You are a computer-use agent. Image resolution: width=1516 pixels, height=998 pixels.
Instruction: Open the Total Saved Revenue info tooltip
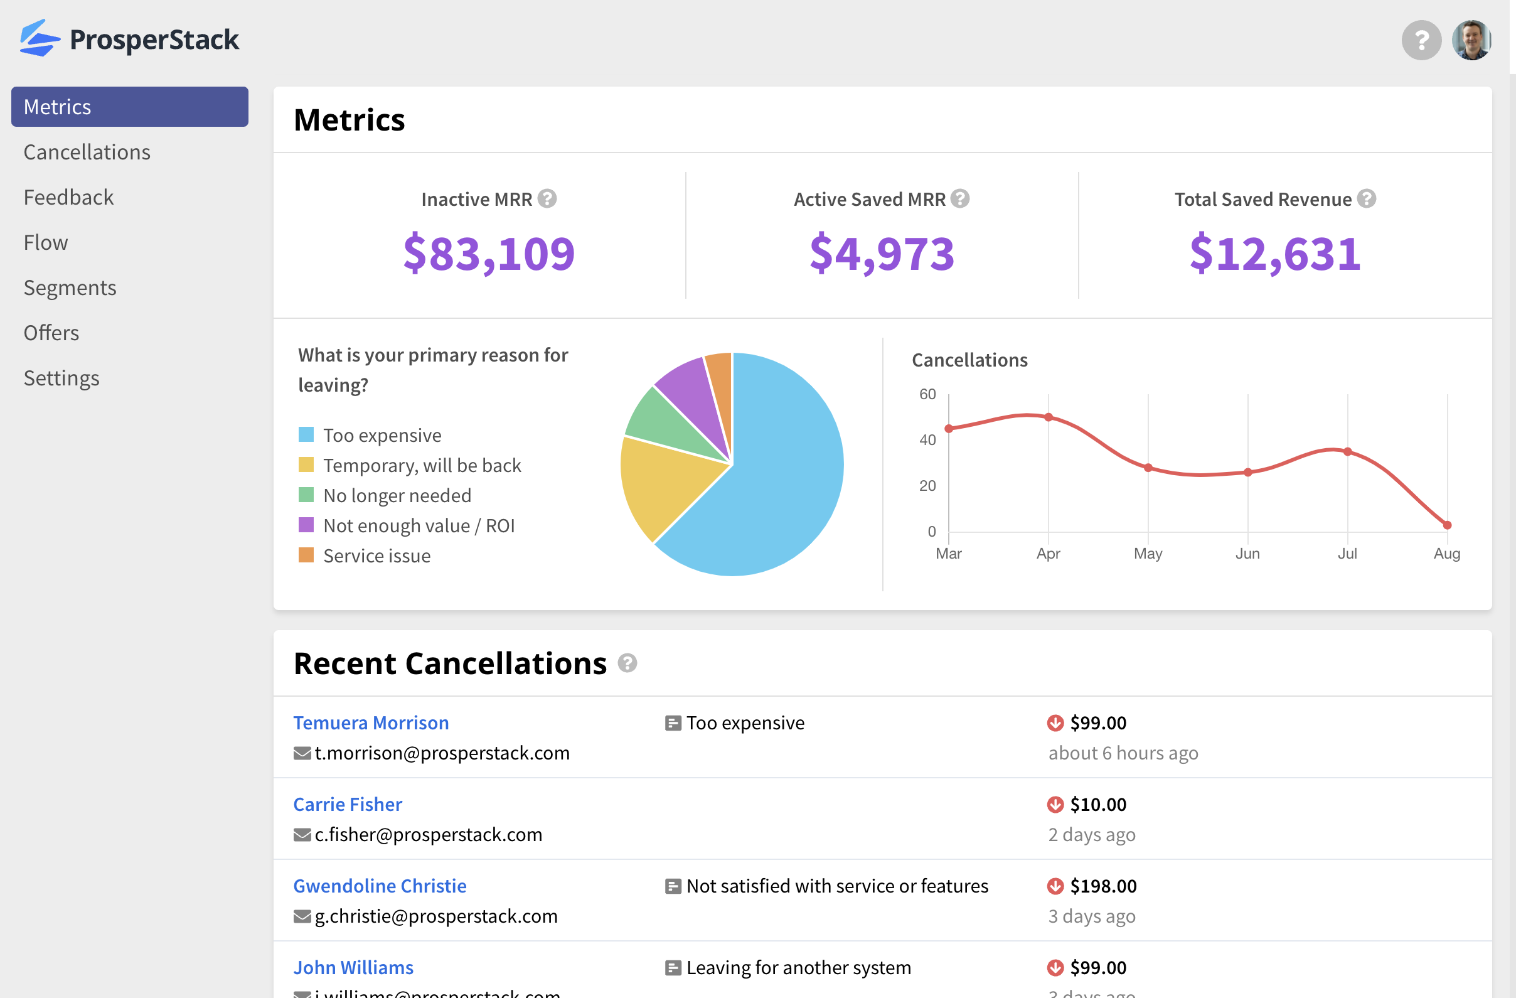(x=1365, y=199)
